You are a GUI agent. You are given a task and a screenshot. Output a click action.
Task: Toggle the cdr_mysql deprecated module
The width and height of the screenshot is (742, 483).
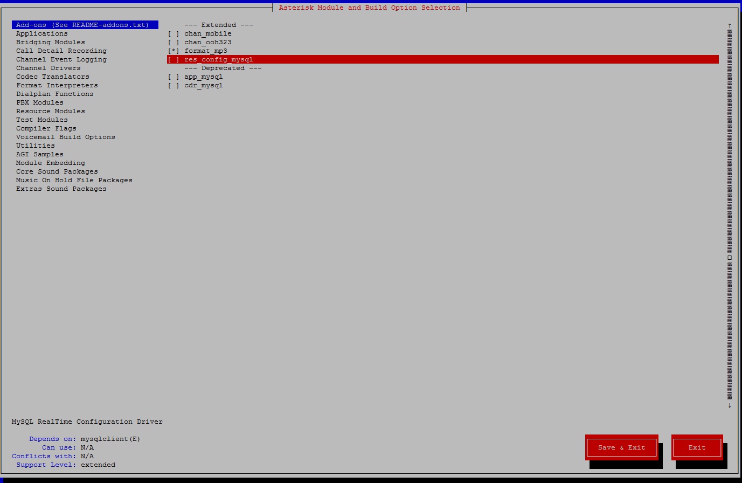tap(174, 85)
